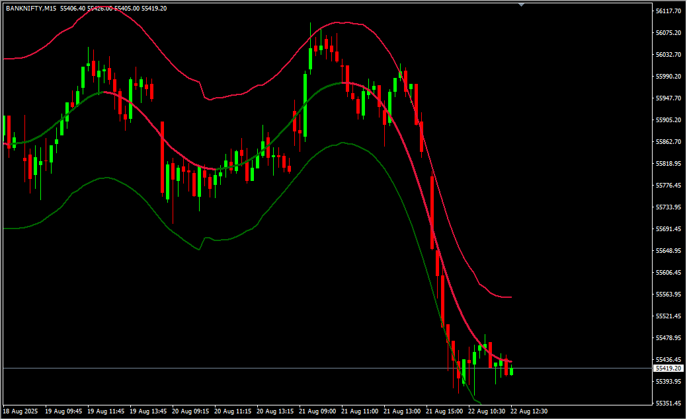Click the BANKNIFTY,M15 symbol label
Image resolution: width=687 pixels, height=420 pixels.
coord(30,9)
